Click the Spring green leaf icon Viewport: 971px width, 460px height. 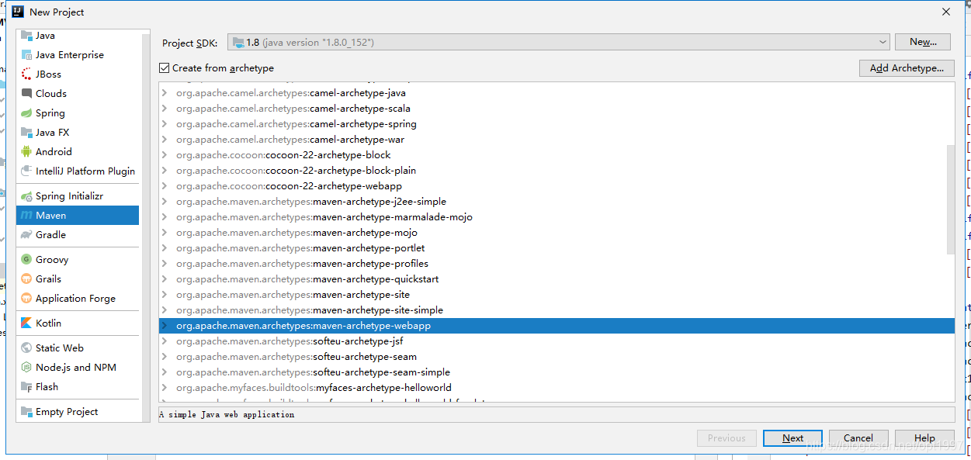pos(26,113)
